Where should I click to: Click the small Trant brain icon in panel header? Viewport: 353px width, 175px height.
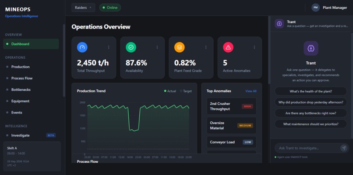pos(279,23)
